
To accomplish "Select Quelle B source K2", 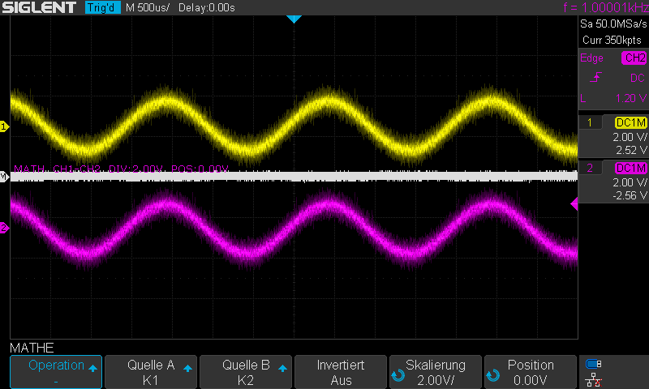I will point(246,372).
